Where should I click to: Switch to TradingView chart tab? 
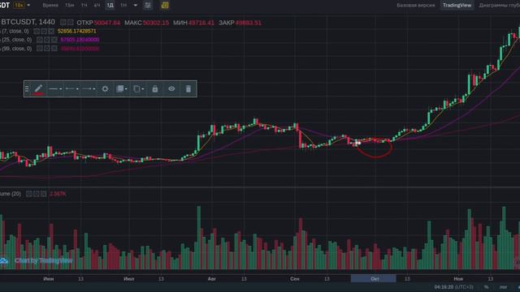tap(457, 6)
